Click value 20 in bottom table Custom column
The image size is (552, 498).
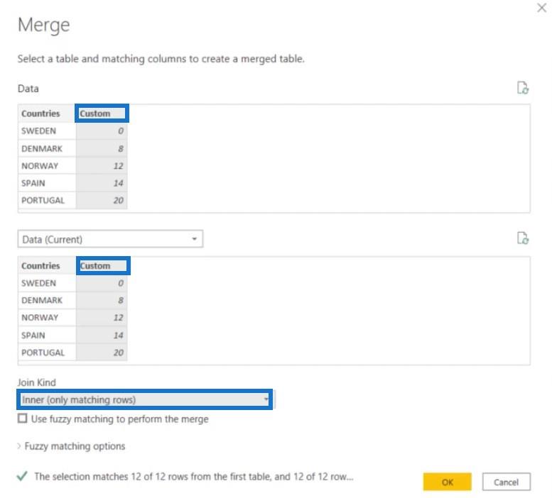102,352
